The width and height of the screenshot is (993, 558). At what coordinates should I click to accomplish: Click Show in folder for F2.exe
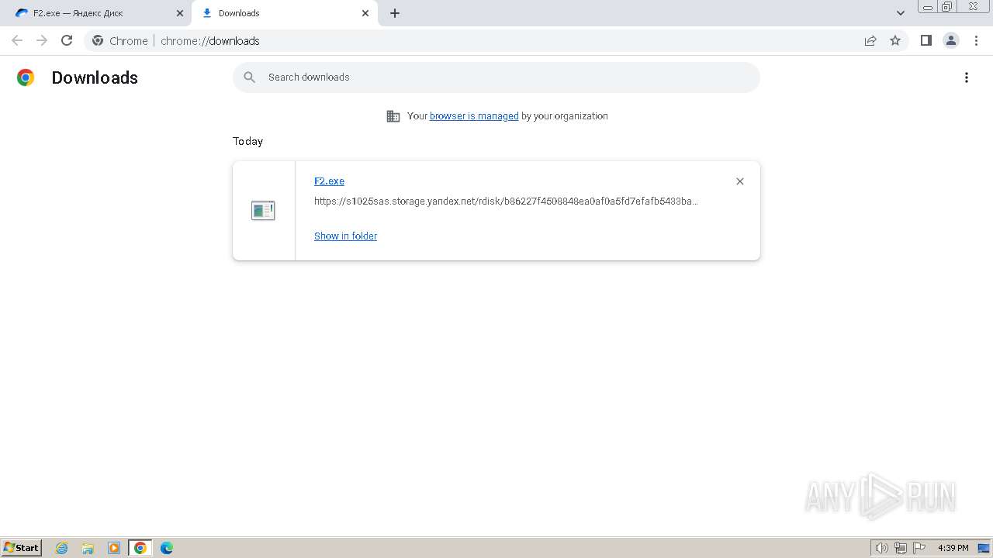coord(345,236)
